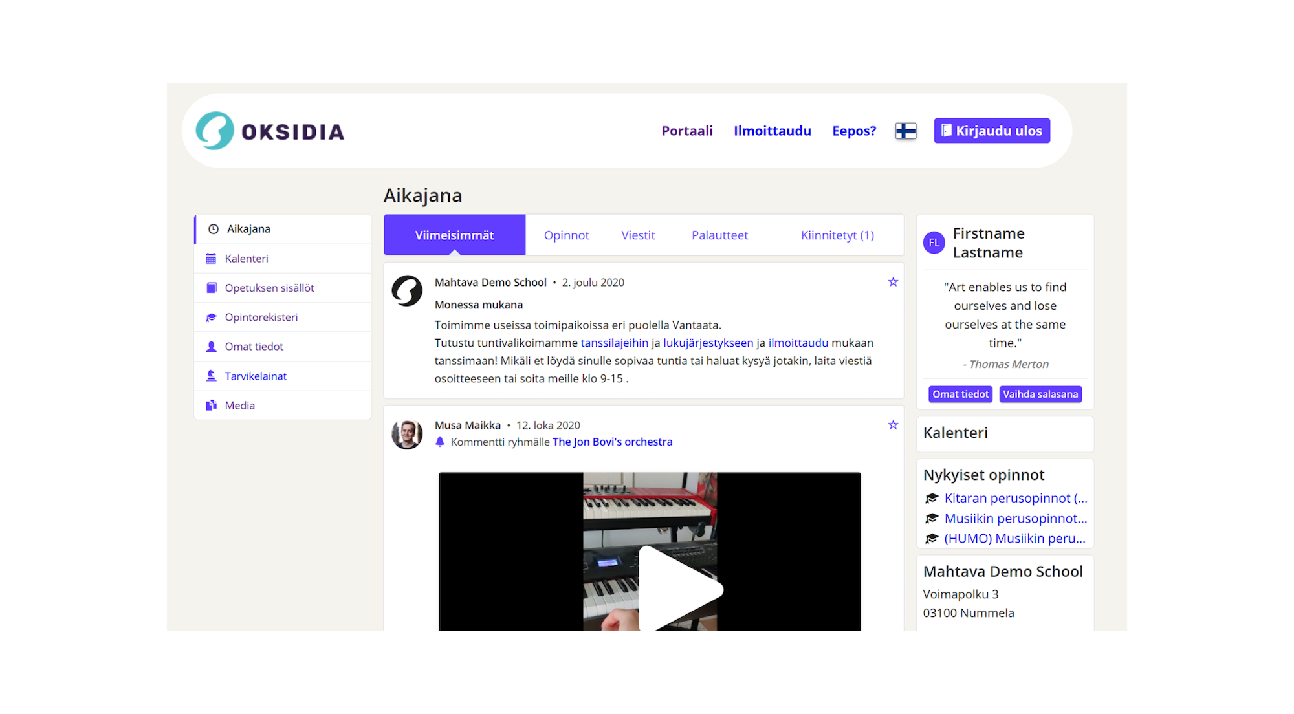
Task: Go to Media in the sidebar
Action: 239,406
